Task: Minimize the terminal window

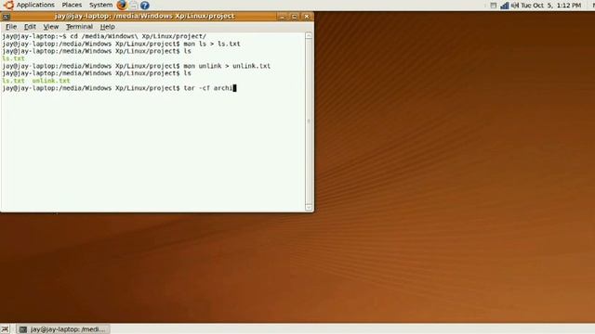Action: 282,17
